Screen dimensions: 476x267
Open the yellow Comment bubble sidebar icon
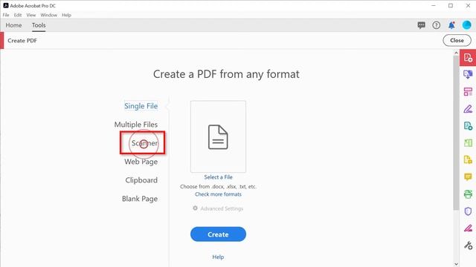tap(468, 177)
